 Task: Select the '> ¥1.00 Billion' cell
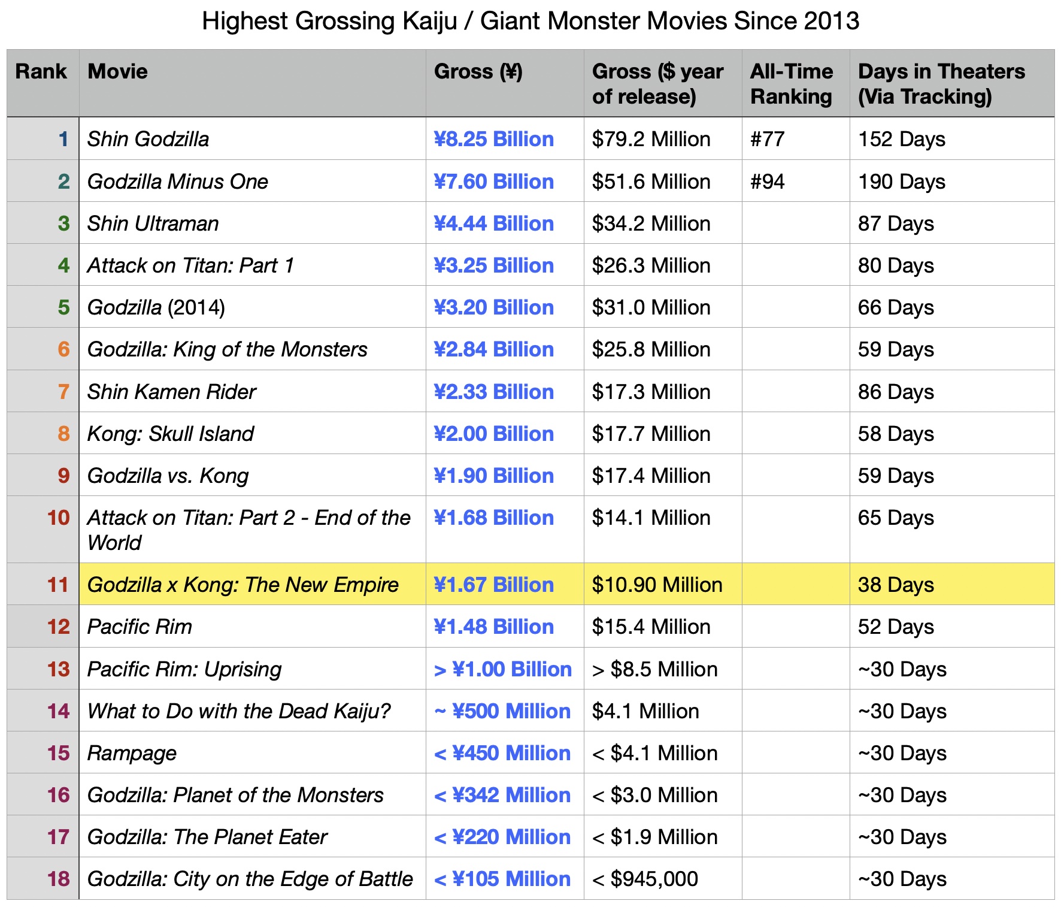[x=505, y=669]
